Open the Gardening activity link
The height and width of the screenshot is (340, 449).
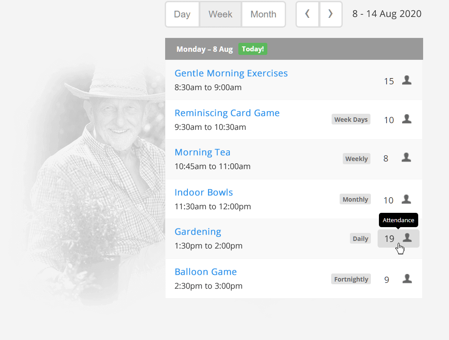tap(198, 232)
